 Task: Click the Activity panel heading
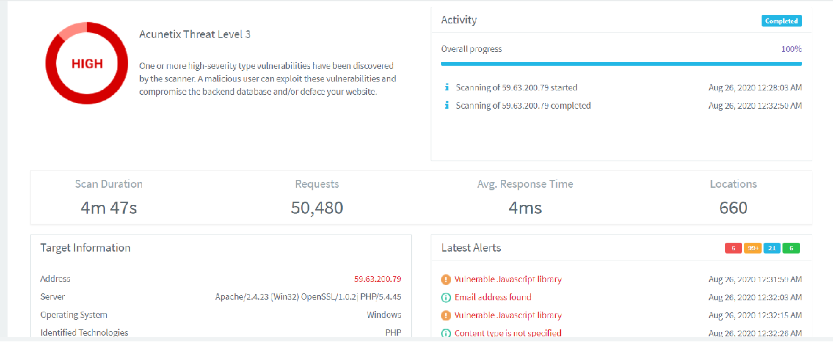(x=459, y=20)
